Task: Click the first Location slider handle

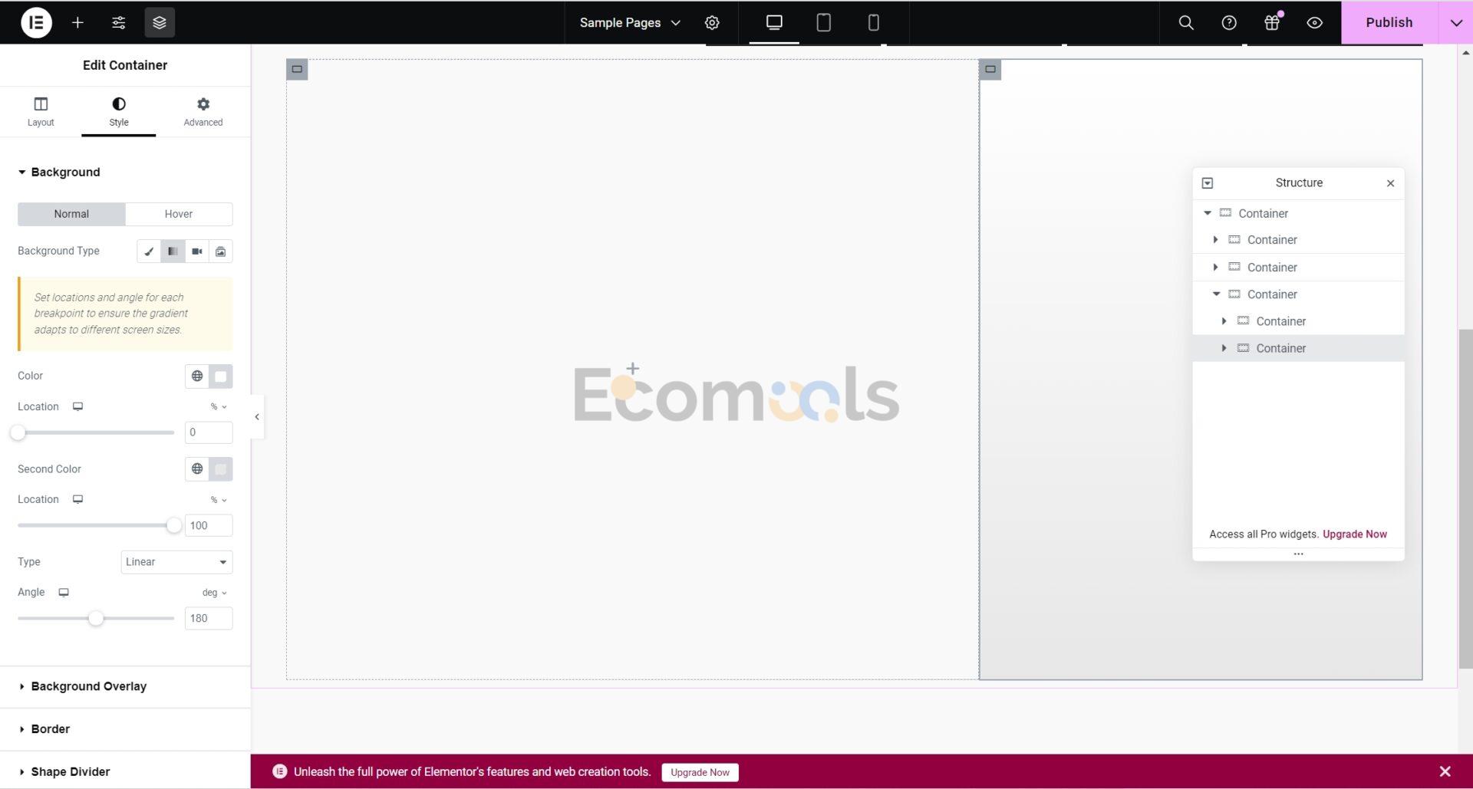Action: coord(18,433)
